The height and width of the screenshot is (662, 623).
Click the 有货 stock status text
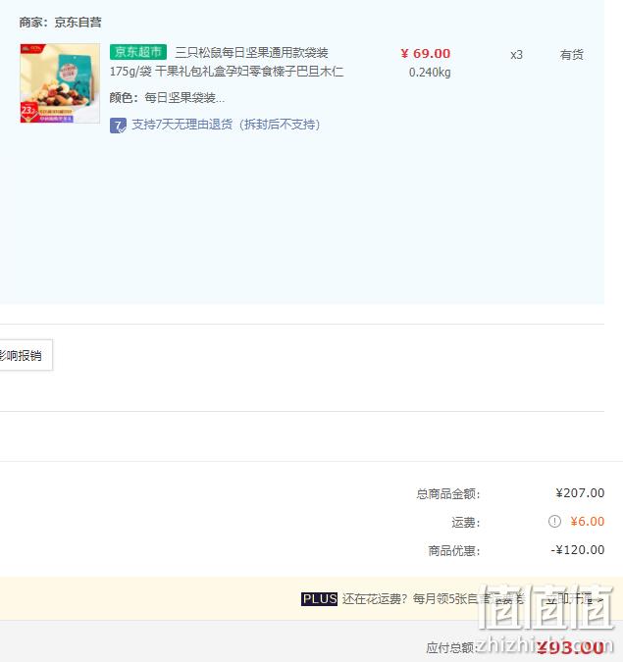pos(571,55)
